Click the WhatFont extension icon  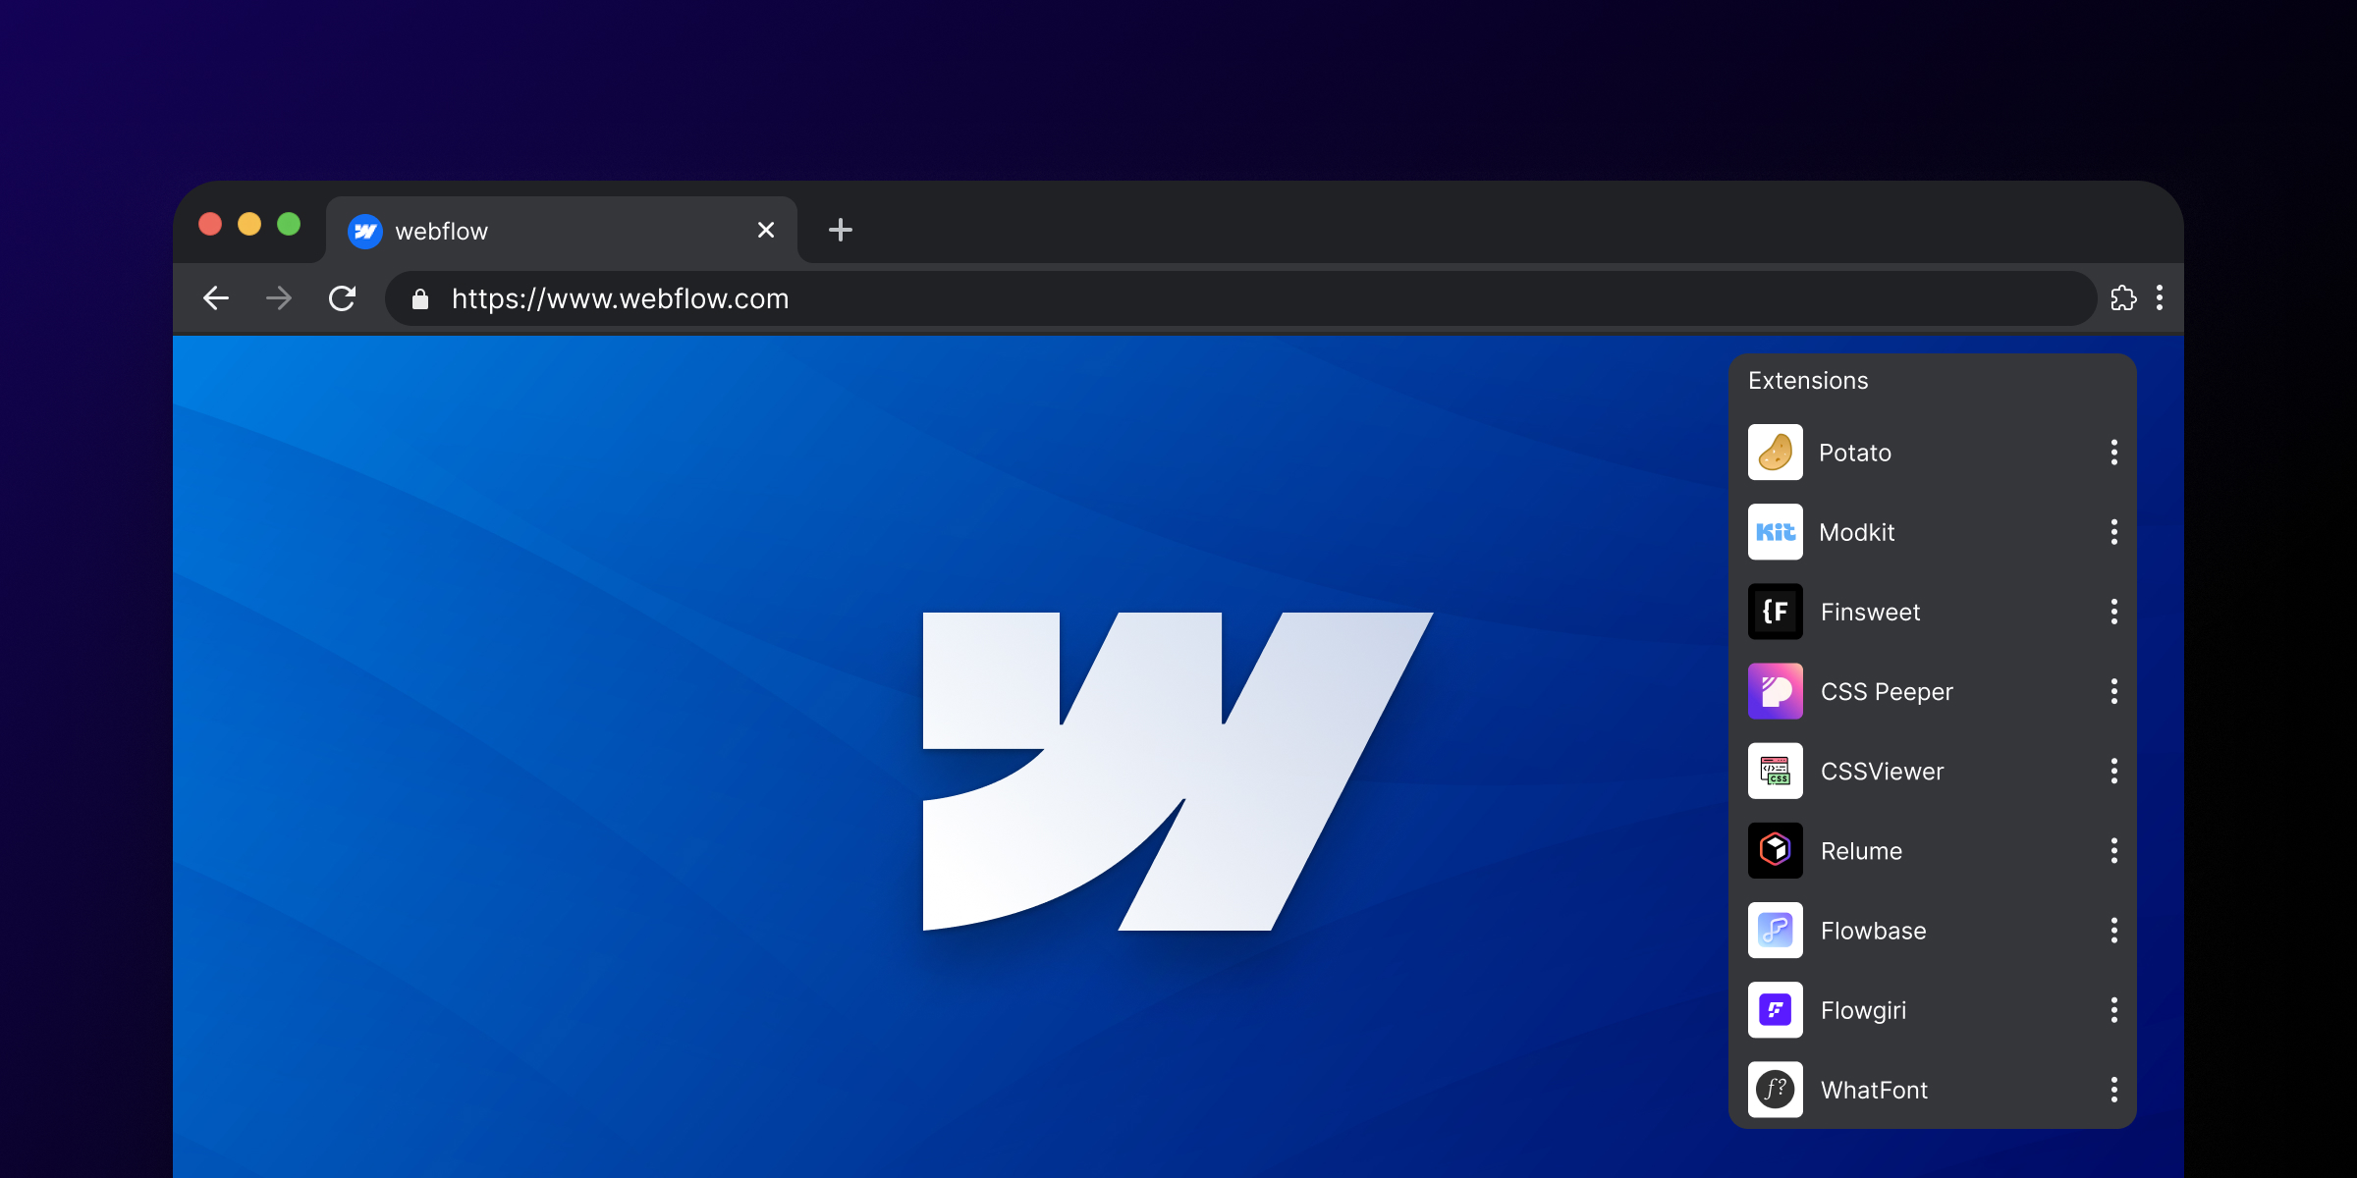tap(1775, 1089)
